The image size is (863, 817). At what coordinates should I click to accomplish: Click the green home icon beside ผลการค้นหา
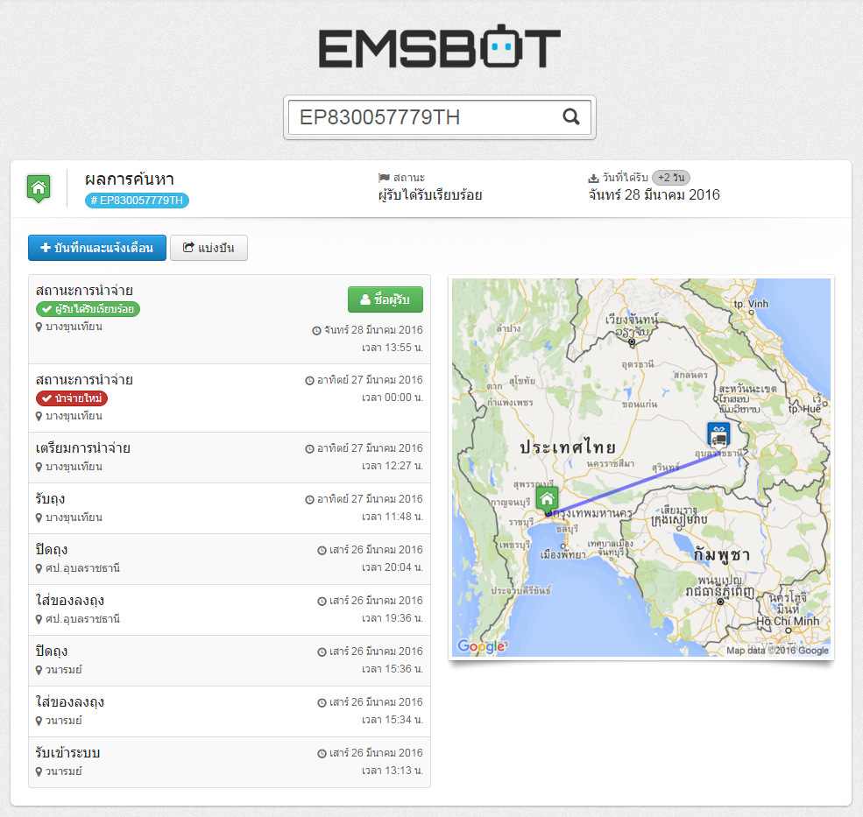coord(39,189)
